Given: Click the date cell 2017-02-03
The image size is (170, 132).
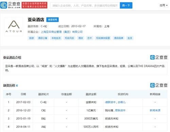Looking at the screenshot, I should [x=23, y=102].
